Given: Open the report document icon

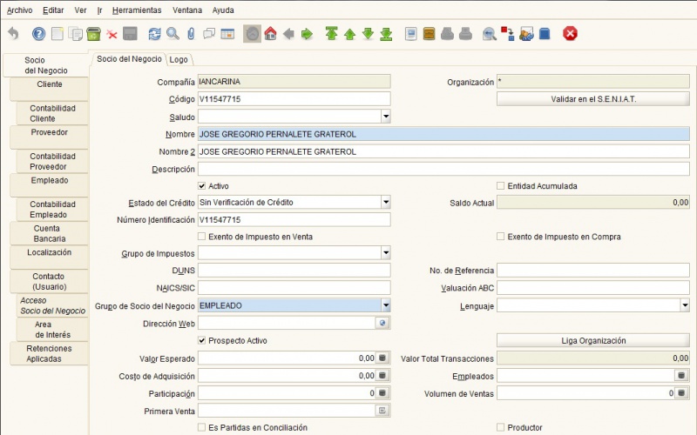Looking at the screenshot, I should 410,34.
